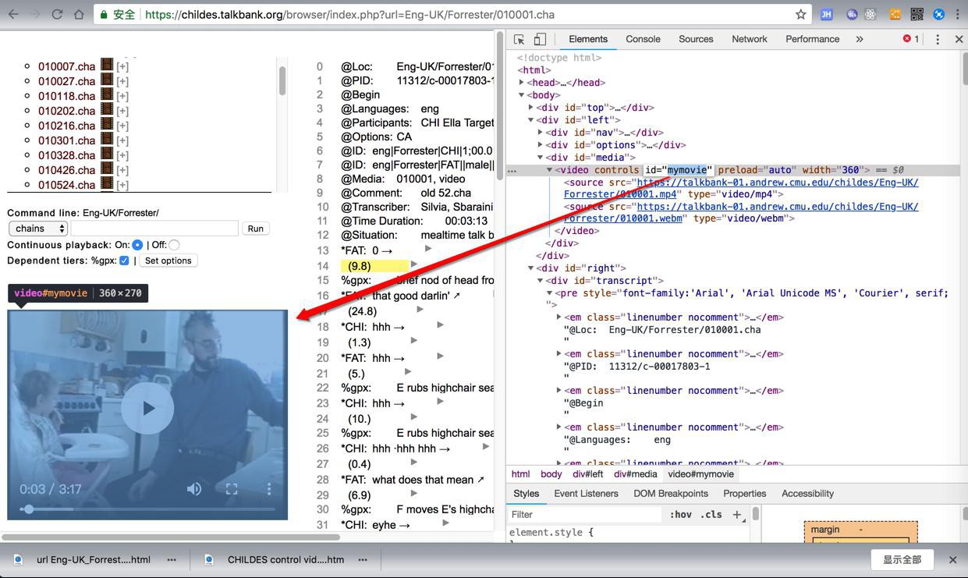Image resolution: width=968 pixels, height=578 pixels.
Task: Click the film icon beside 010202.cha
Action: point(107,110)
